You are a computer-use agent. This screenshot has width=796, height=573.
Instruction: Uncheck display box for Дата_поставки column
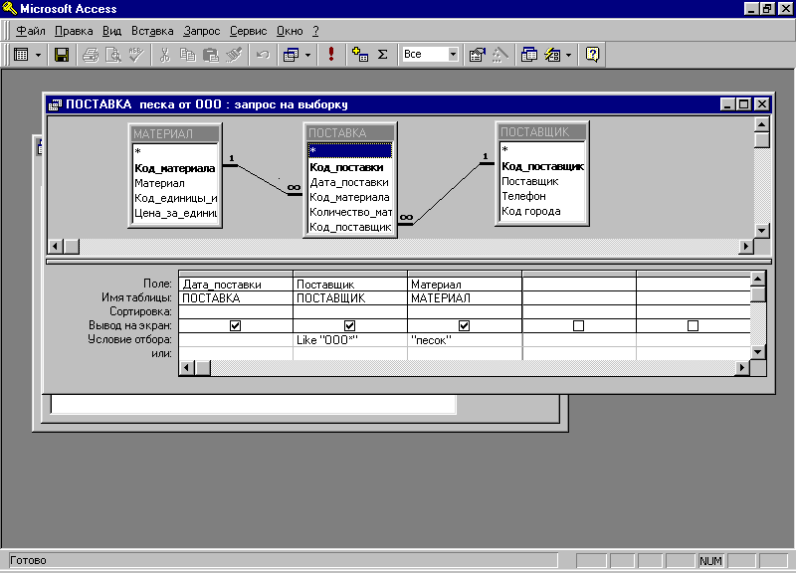235,326
